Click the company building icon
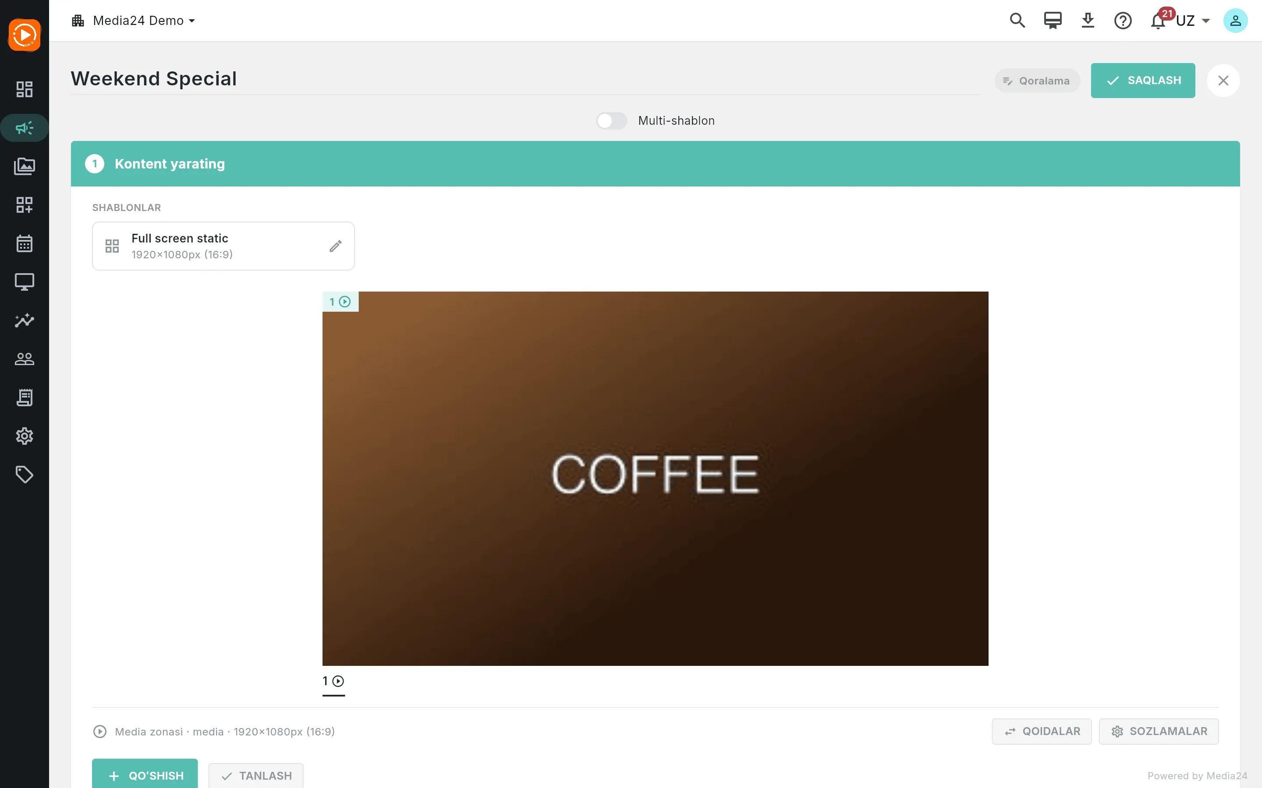 point(78,21)
